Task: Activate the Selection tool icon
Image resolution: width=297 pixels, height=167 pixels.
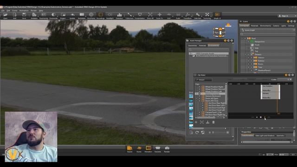Action: tap(198, 15)
